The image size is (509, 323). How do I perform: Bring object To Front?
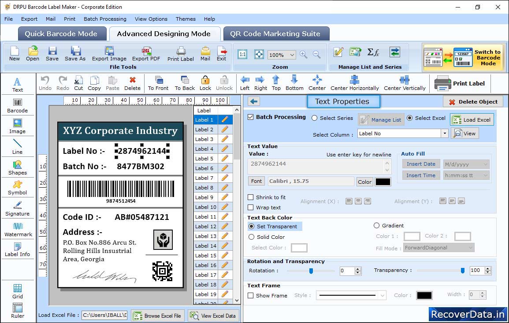pyautogui.click(x=158, y=83)
